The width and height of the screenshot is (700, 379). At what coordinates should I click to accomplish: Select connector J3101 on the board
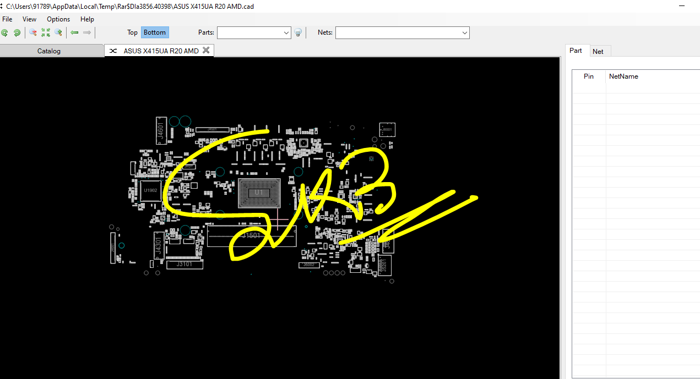point(185,264)
